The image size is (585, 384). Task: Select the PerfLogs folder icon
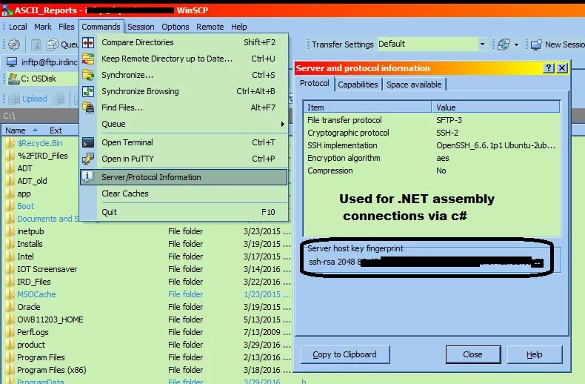click(10, 332)
